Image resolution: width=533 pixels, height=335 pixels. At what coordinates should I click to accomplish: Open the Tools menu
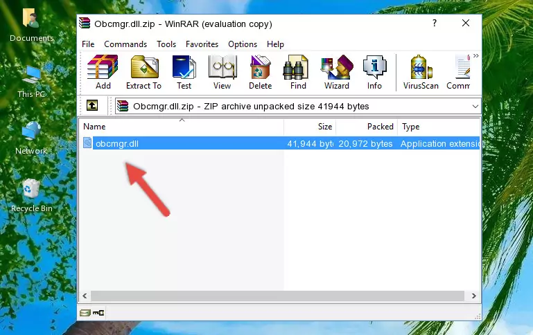point(166,44)
